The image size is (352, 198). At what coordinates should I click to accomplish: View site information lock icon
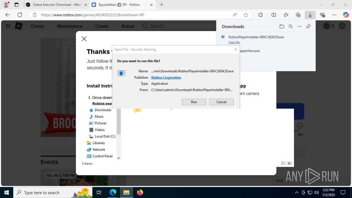click(35, 15)
